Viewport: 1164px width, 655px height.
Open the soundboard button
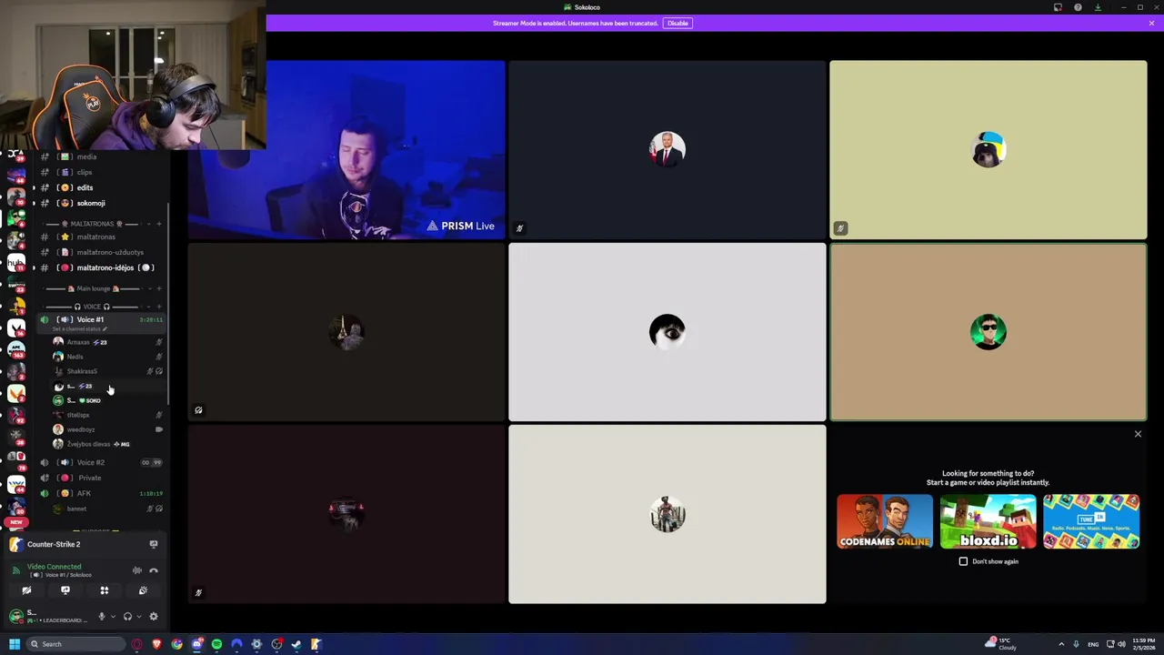click(143, 590)
